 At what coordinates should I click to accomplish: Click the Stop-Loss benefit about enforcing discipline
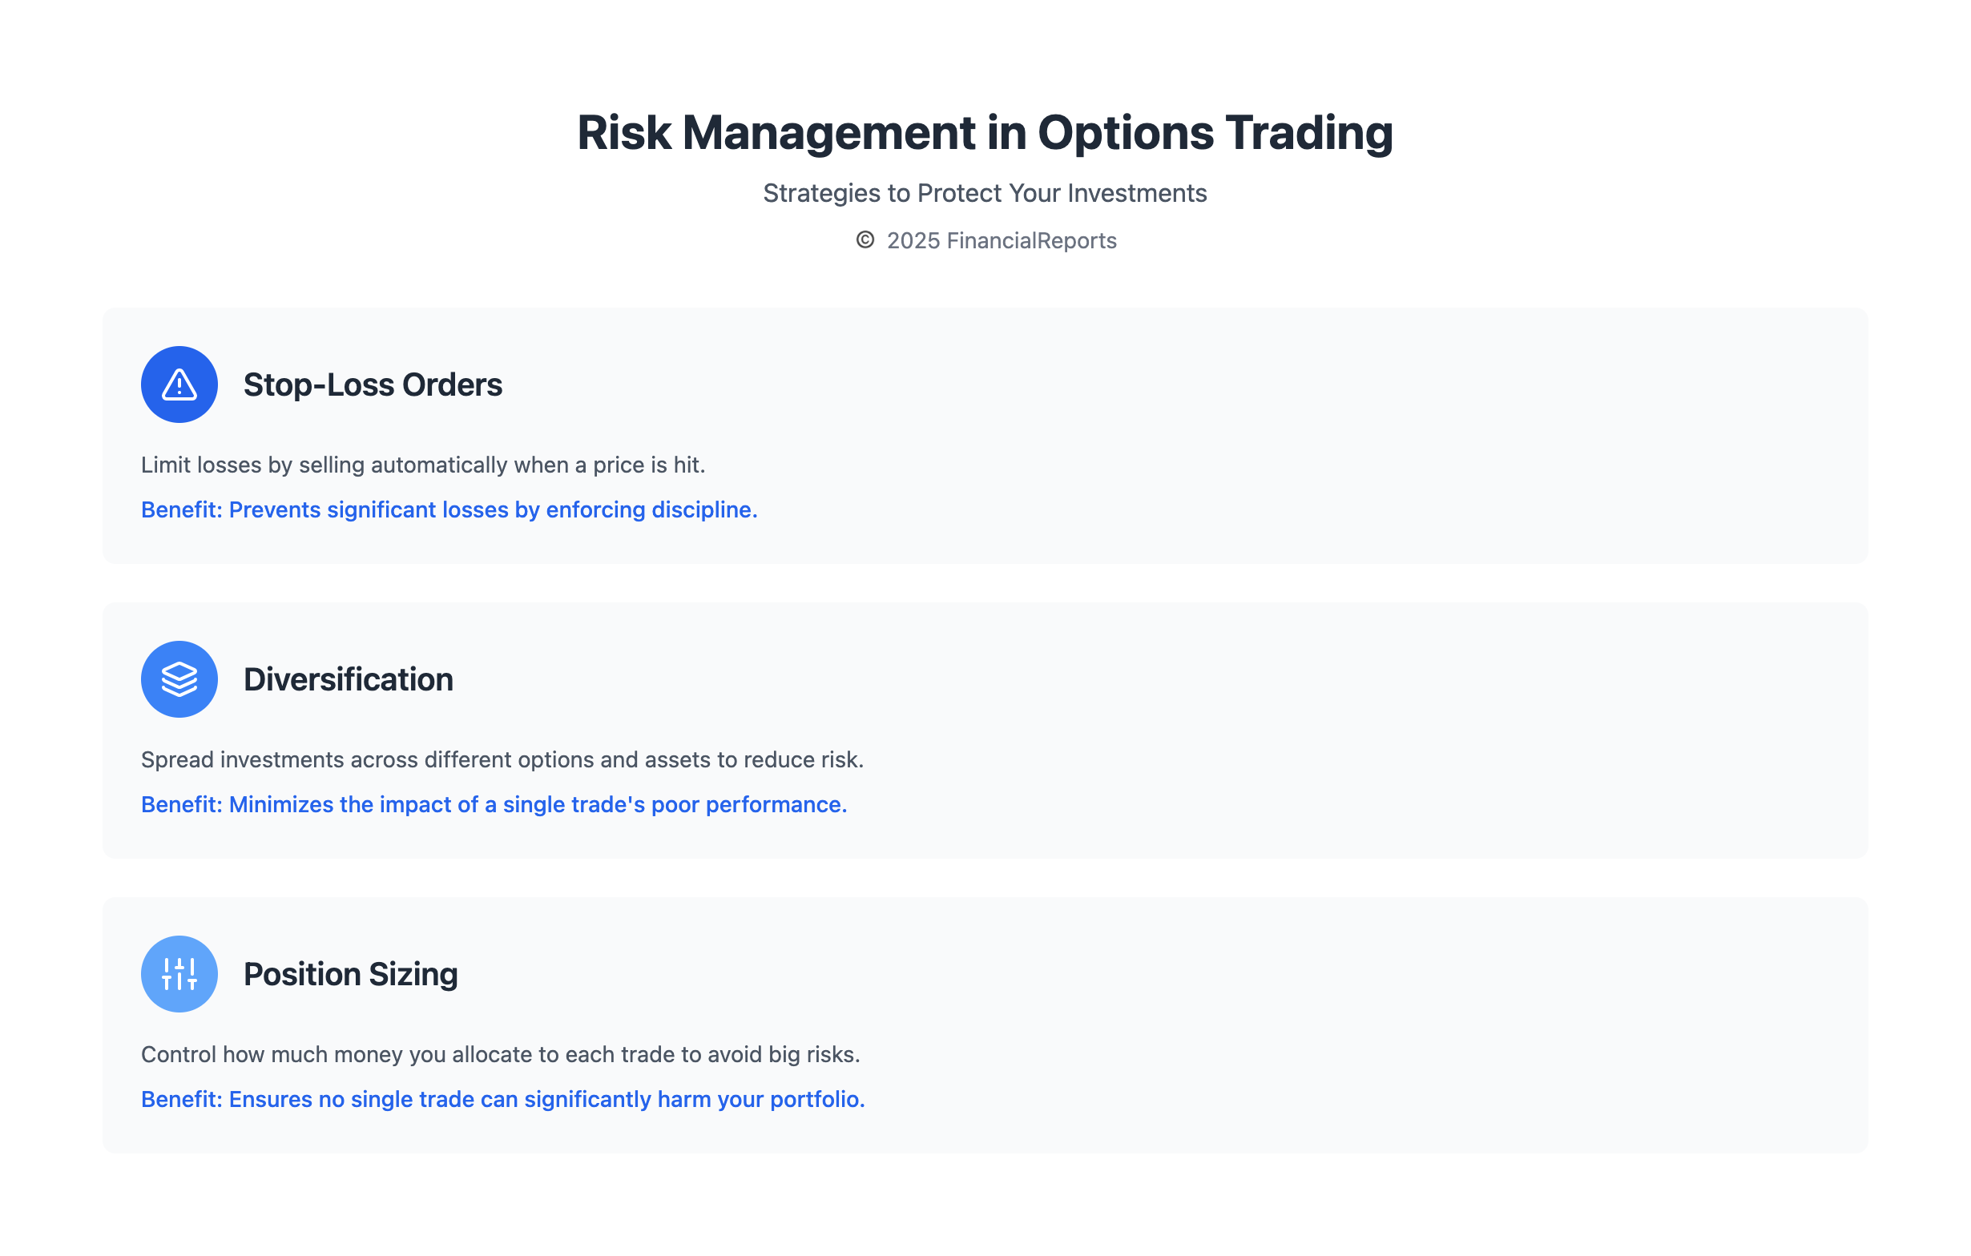coord(449,509)
